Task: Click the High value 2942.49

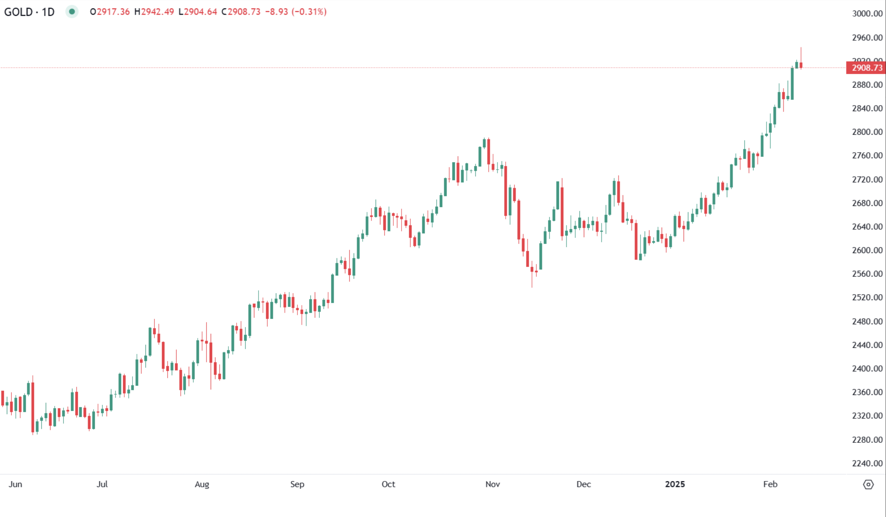Action: [x=157, y=12]
